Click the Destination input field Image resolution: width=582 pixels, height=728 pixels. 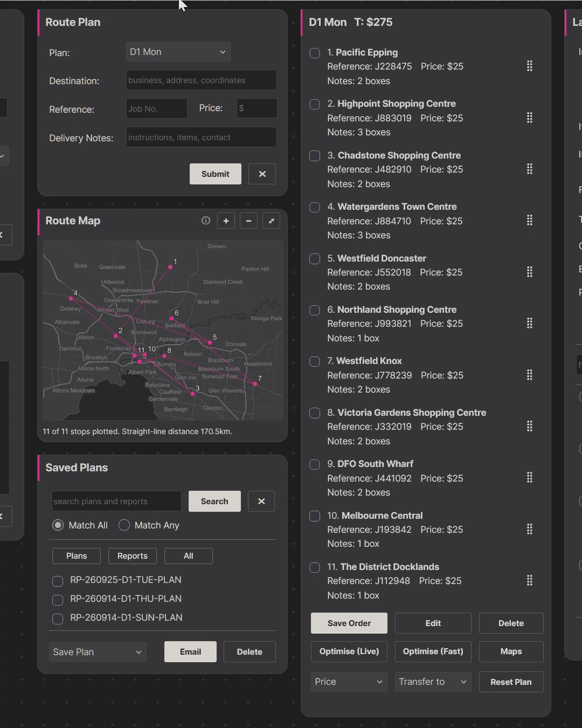point(202,80)
